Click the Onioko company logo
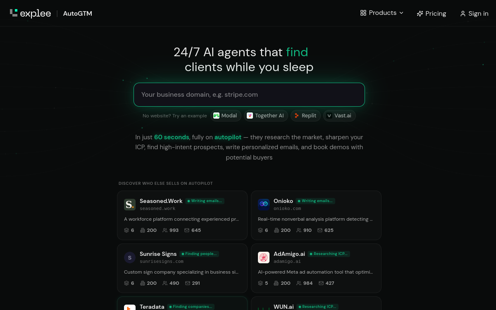This screenshot has width=496, height=310. (264, 205)
